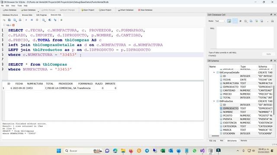
Task: Switch to Edit Pragmas tab
Action: pos(42,15)
